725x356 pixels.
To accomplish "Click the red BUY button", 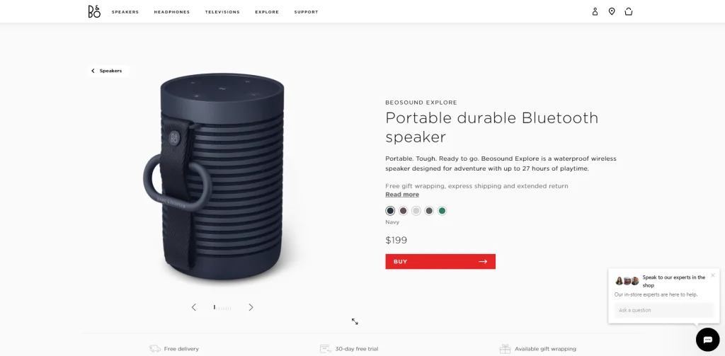I will (440, 261).
